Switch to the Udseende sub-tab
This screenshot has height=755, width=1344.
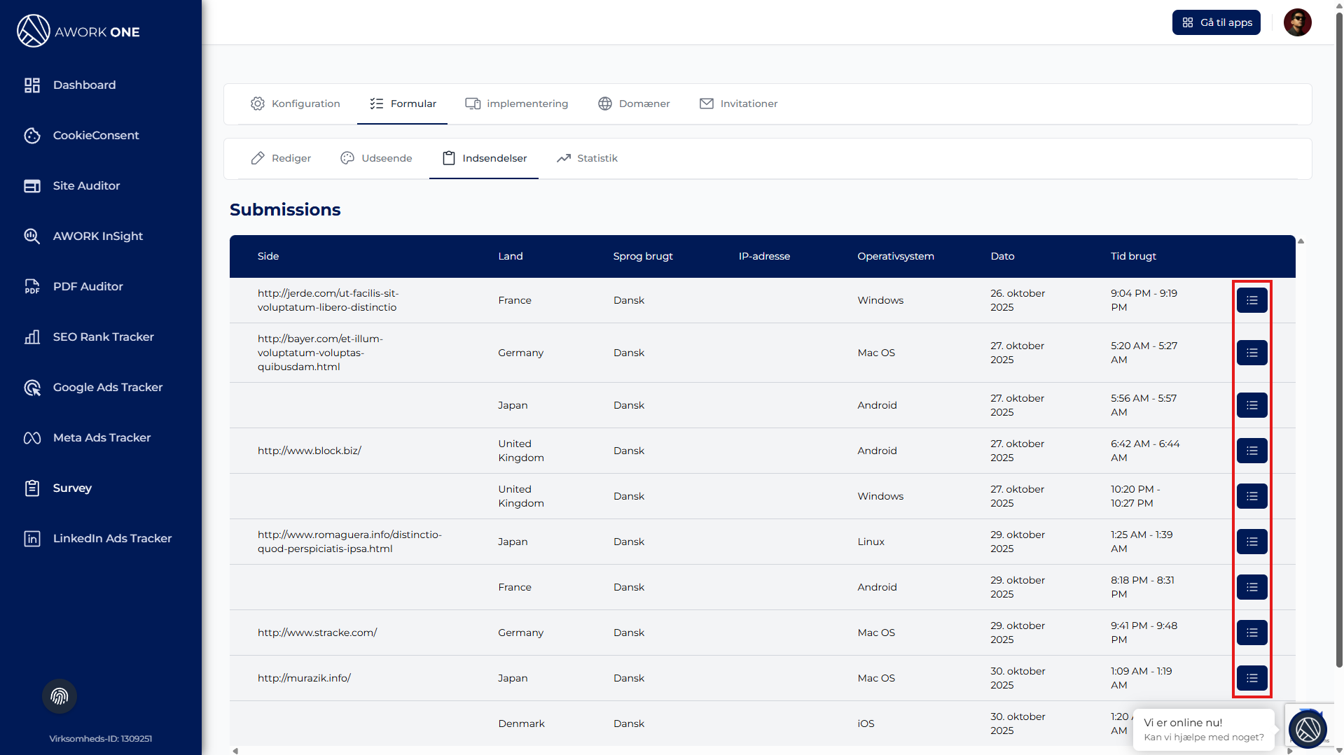(376, 158)
